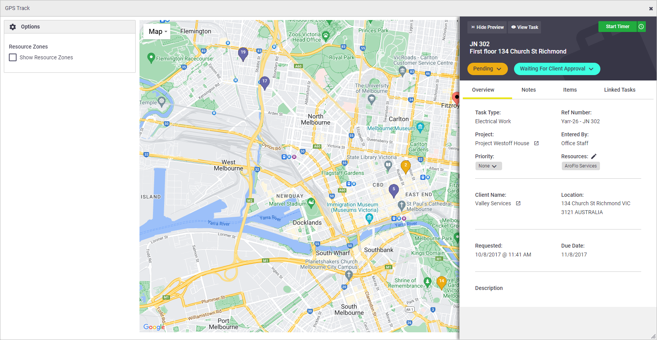Click the purple map marker numbered 19

[243, 54]
